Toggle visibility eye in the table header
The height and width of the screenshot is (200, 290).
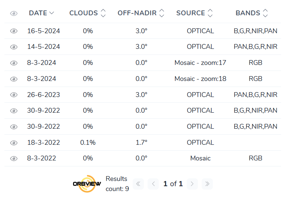(14, 13)
